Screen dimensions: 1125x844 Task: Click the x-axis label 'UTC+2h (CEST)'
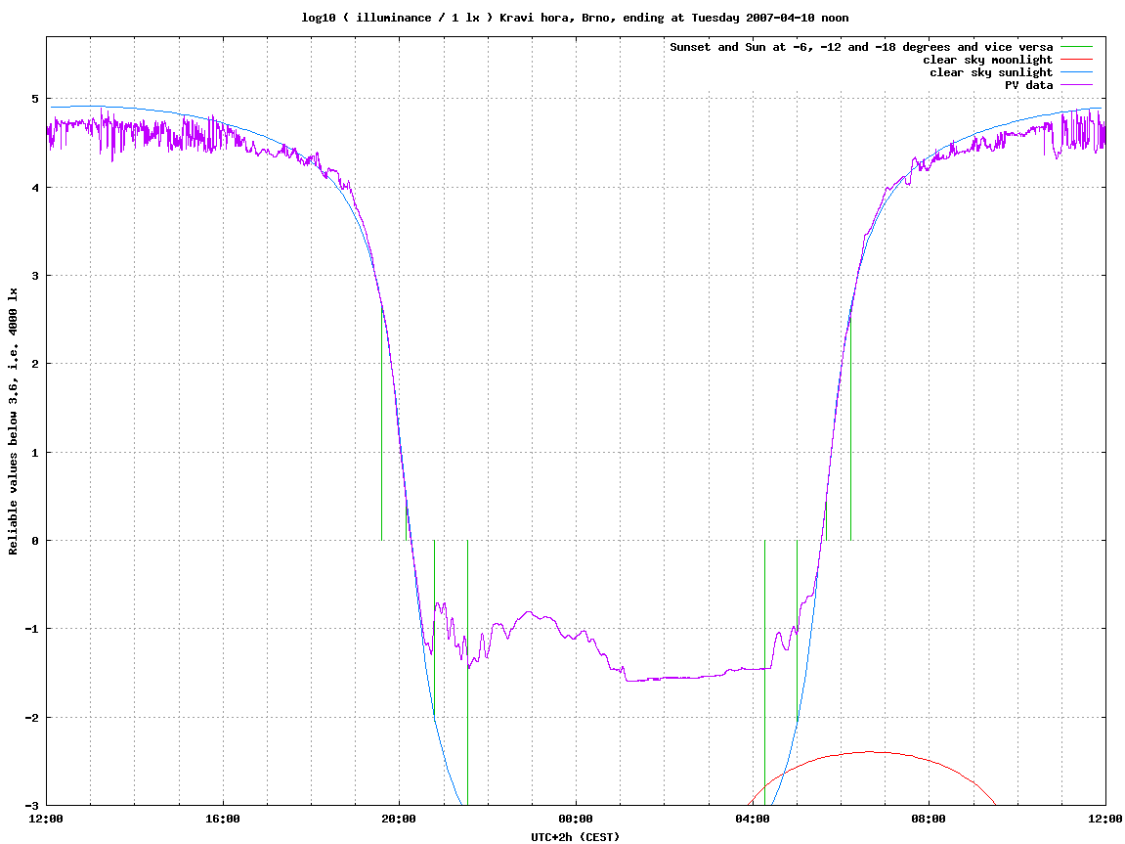tap(575, 837)
